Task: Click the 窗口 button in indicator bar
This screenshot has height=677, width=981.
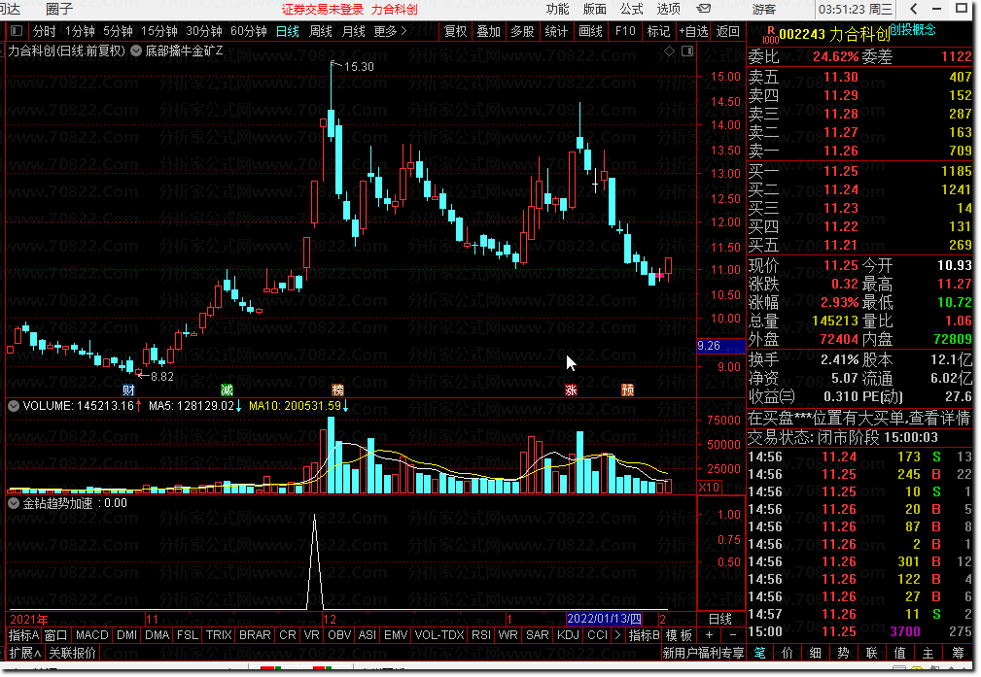Action: (55, 635)
